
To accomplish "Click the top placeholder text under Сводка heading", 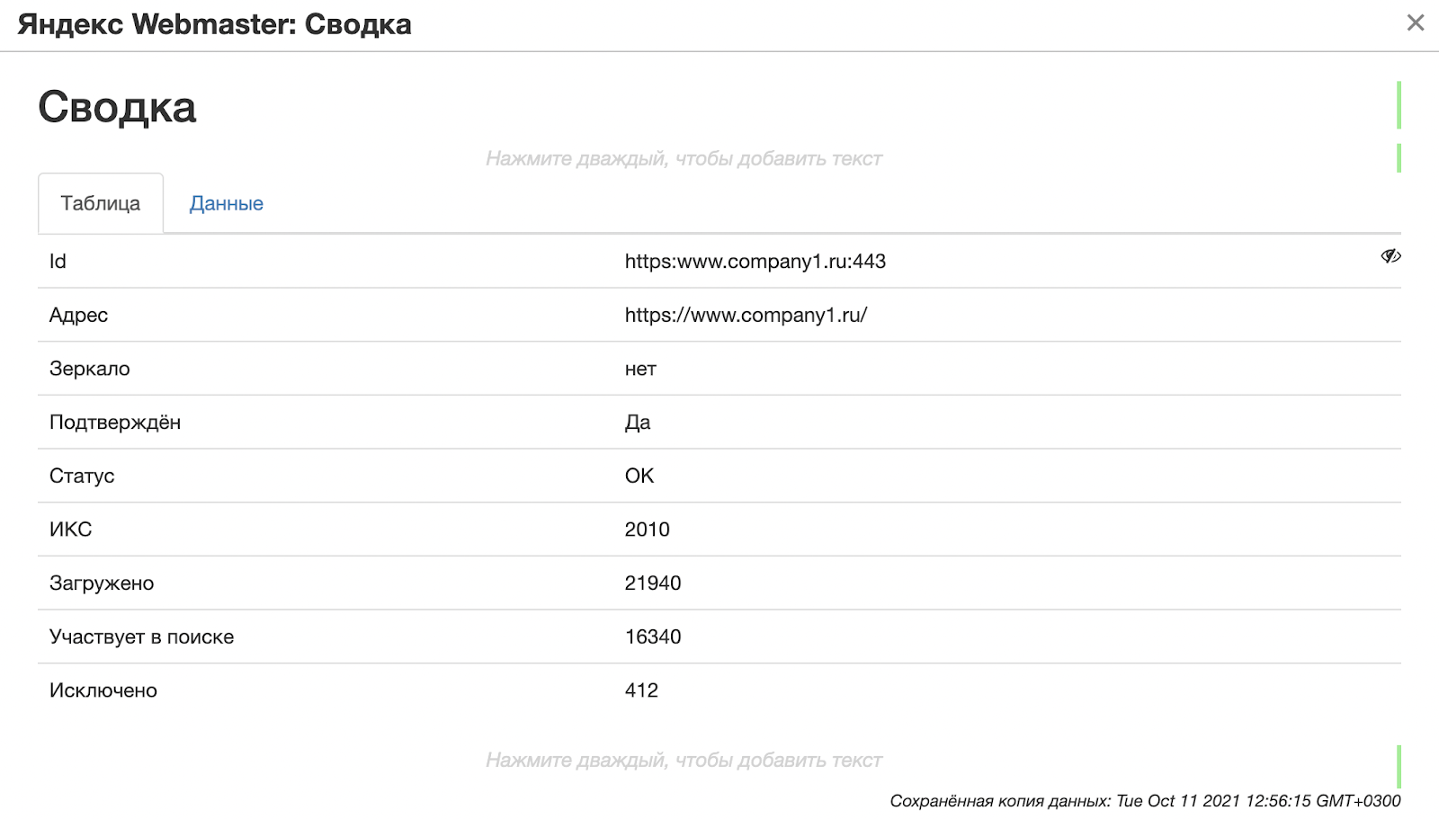I will click(x=684, y=159).
